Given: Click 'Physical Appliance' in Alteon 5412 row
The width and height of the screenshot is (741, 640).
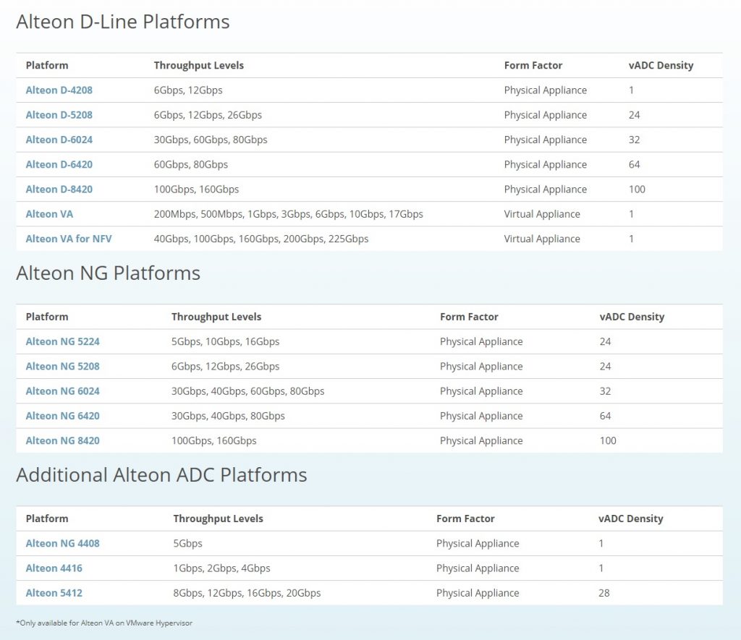Looking at the screenshot, I should (478, 593).
